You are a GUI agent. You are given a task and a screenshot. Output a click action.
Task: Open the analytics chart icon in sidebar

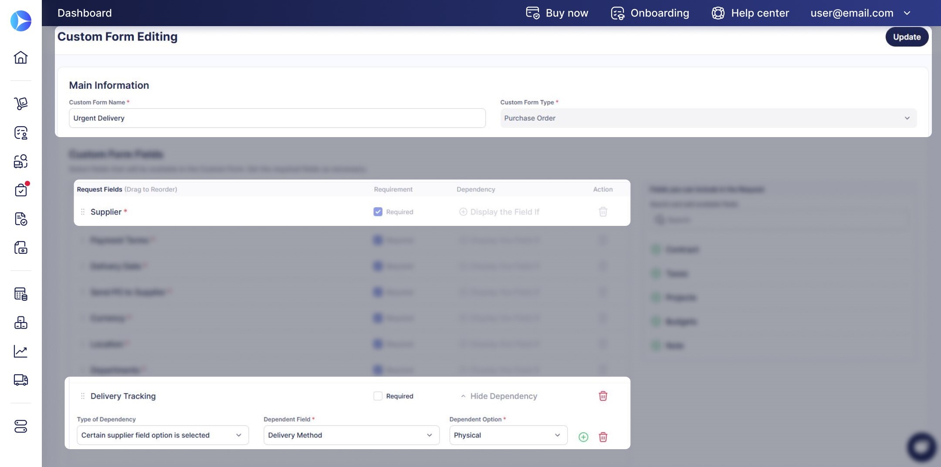20,351
